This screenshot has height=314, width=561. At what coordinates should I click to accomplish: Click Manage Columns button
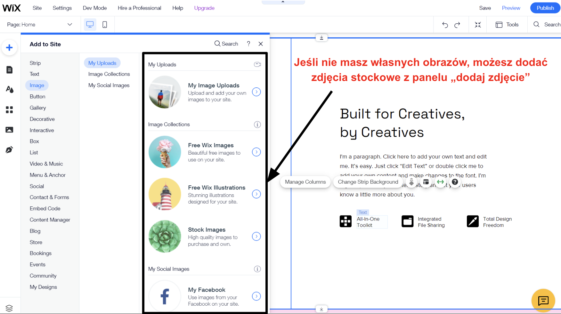[305, 182]
